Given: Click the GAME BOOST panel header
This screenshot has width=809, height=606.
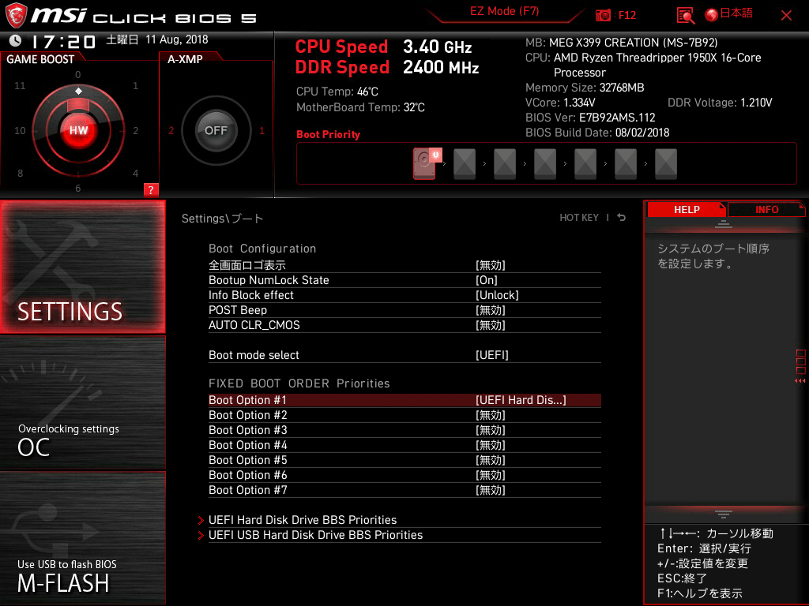Looking at the screenshot, I should coord(40,59).
